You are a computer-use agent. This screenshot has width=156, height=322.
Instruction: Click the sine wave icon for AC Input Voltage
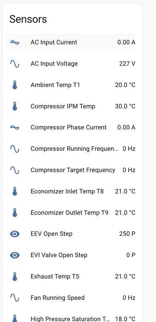point(15,64)
